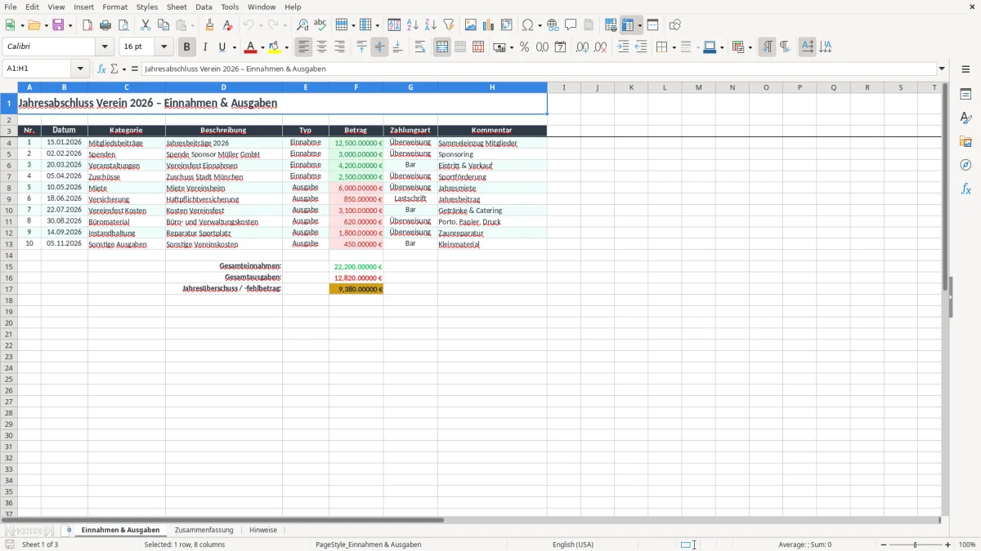Screen dimensions: 981x551
Task: Click zoom out minus button
Action: click(x=884, y=544)
